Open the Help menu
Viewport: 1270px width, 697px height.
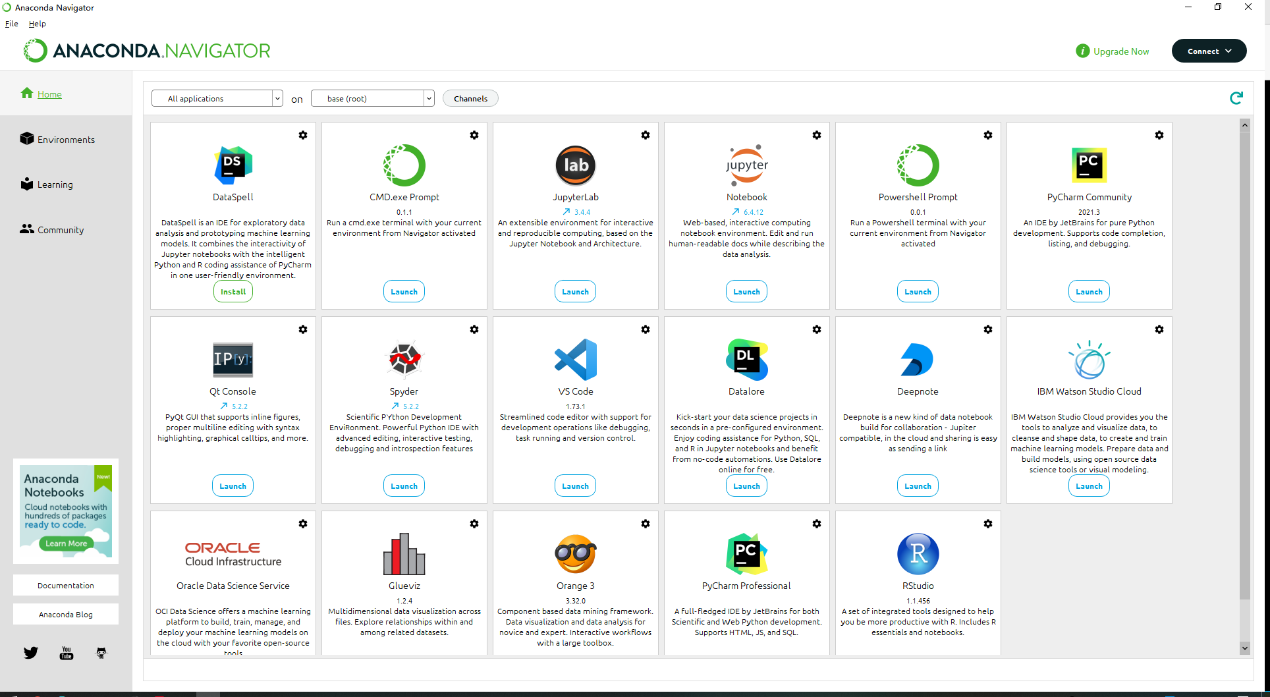pos(38,24)
